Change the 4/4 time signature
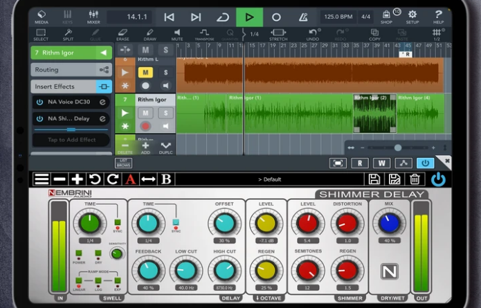The height and width of the screenshot is (308, 481). (365, 17)
